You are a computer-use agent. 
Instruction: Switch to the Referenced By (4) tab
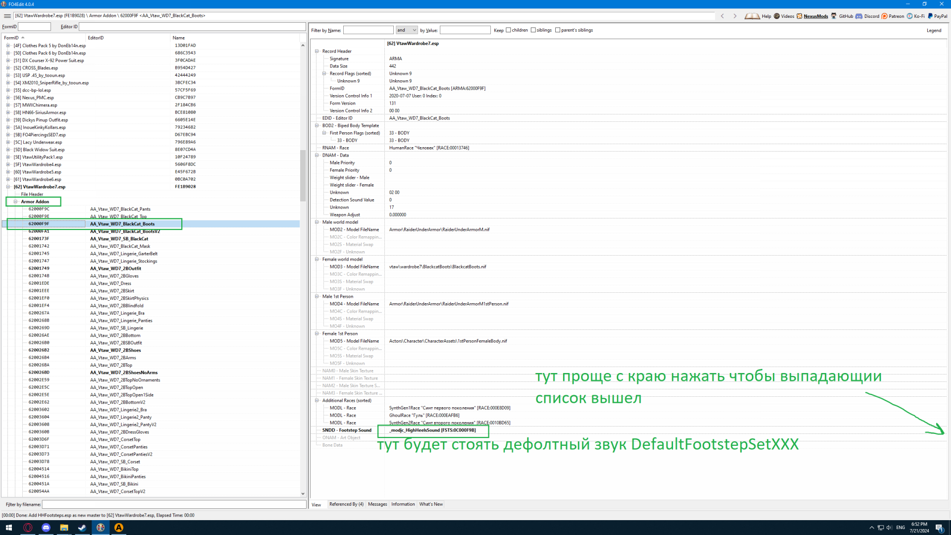[x=346, y=504]
